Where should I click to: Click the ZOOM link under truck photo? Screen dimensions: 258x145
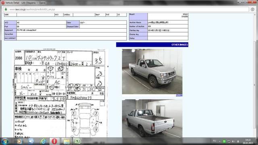point(179,95)
